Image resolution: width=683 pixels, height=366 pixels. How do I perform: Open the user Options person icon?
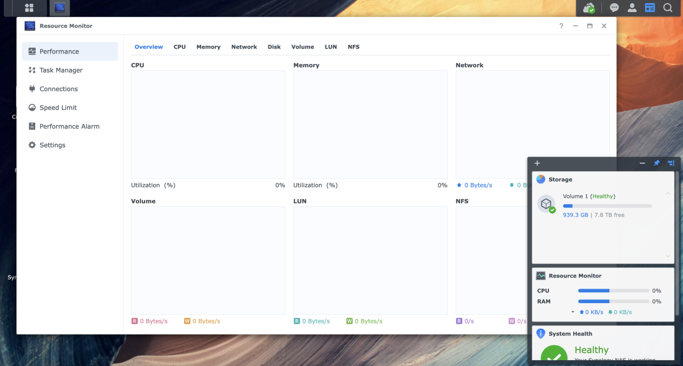click(632, 8)
